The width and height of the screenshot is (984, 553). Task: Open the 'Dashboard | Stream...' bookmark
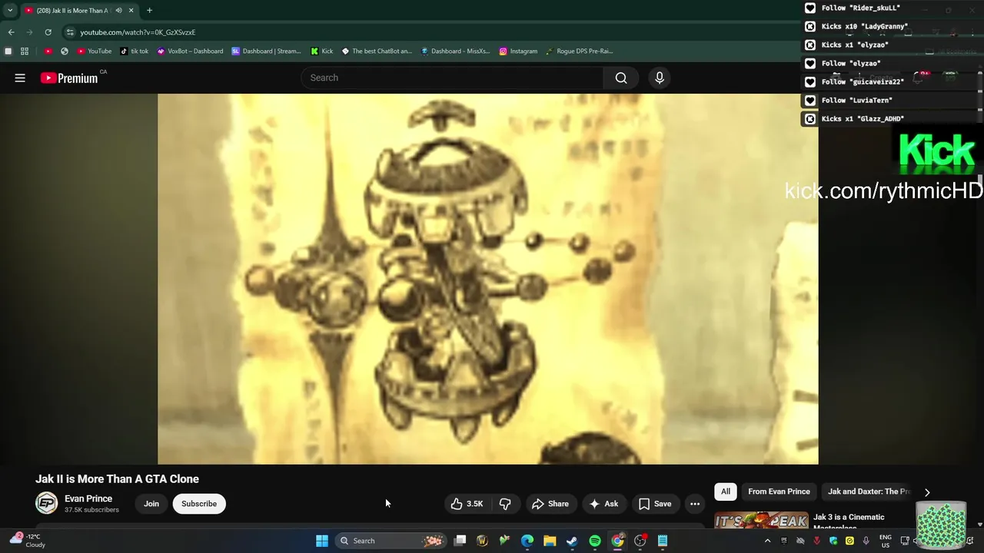pyautogui.click(x=266, y=51)
